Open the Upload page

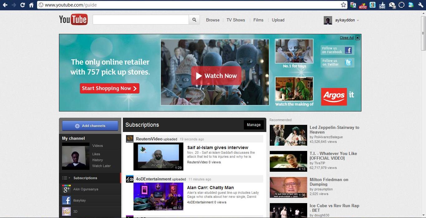(278, 20)
